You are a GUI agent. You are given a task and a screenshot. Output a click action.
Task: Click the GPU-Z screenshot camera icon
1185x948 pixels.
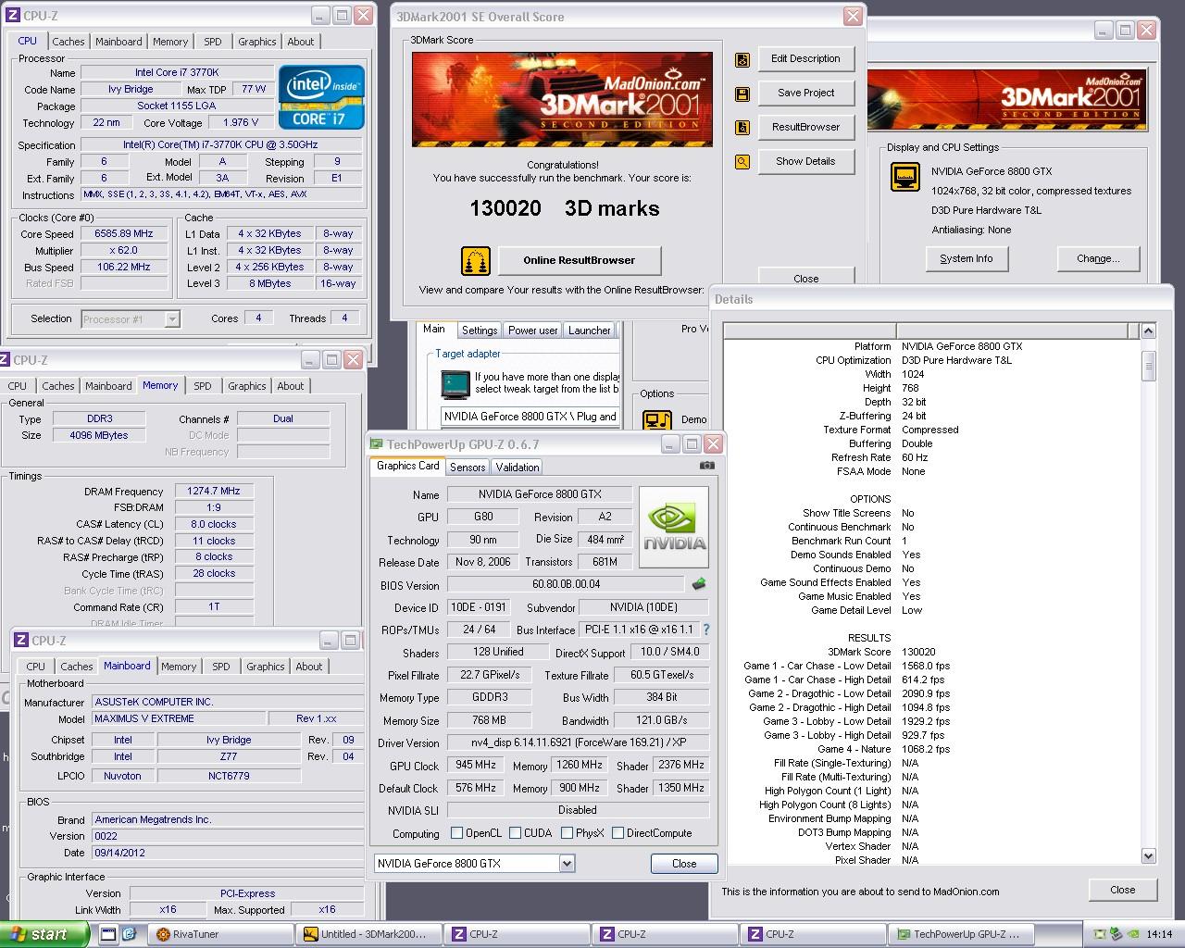707,466
